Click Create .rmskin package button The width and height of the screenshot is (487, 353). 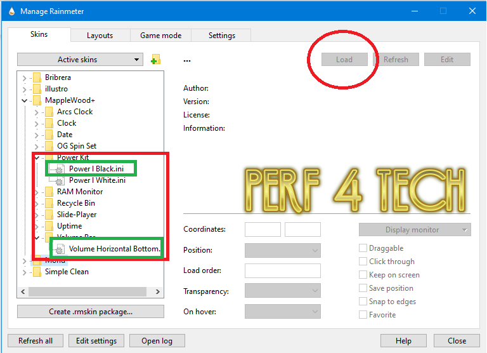(91, 312)
